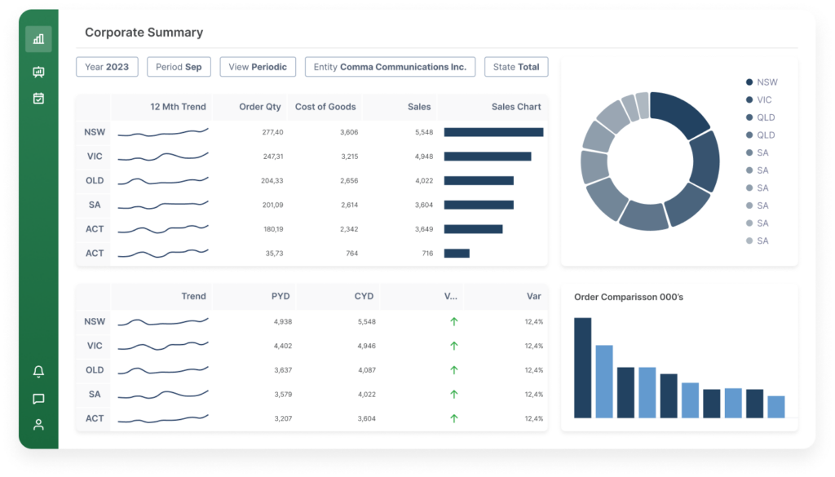Open the Year 2023 filter dropdown
Viewport: 835px width, 477px height.
pyautogui.click(x=107, y=67)
